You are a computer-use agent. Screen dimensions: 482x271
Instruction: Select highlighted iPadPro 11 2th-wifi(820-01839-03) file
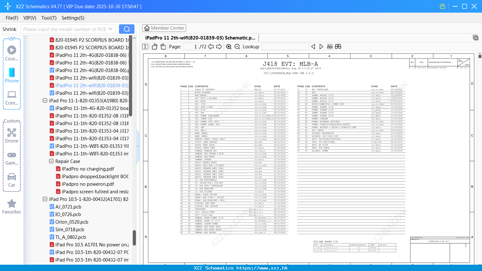[x=89, y=85]
